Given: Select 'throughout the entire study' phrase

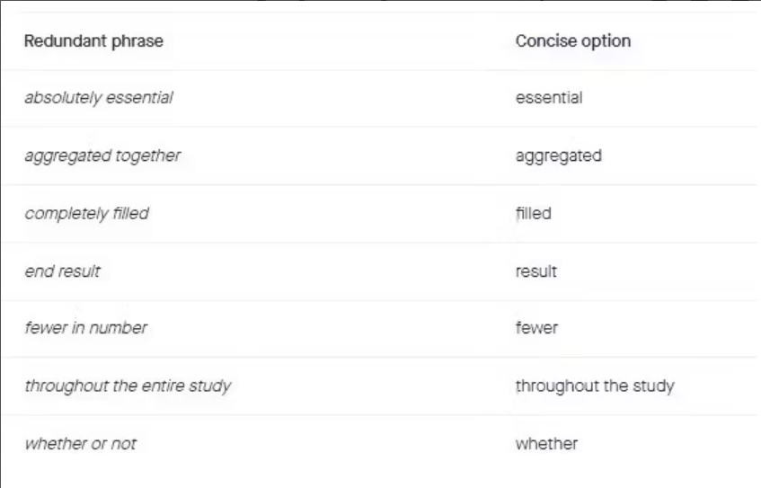Looking at the screenshot, I should point(128,386).
